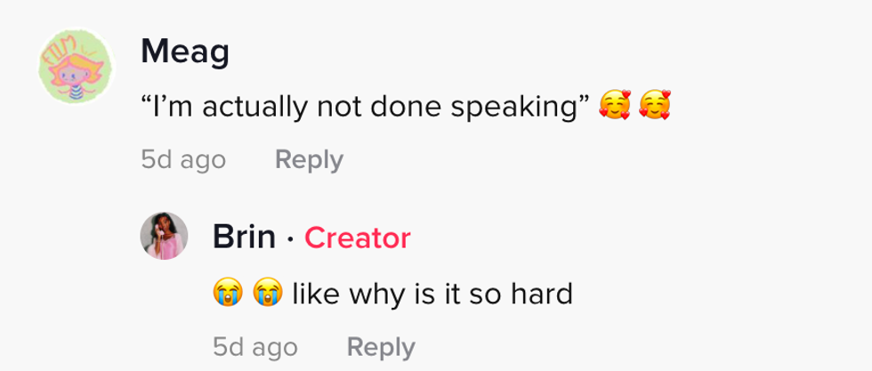The height and width of the screenshot is (371, 872).
Task: Click the second crying emoji in Brin's reply
Action: [267, 292]
